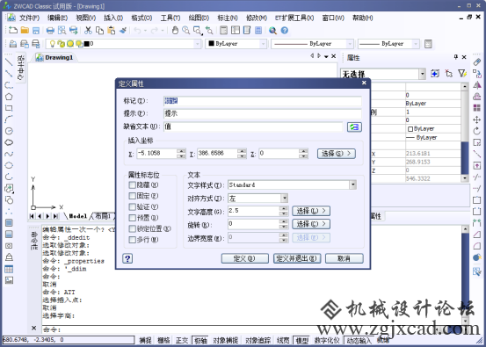Increase the 文字高度 text height spinner

coord(284,208)
